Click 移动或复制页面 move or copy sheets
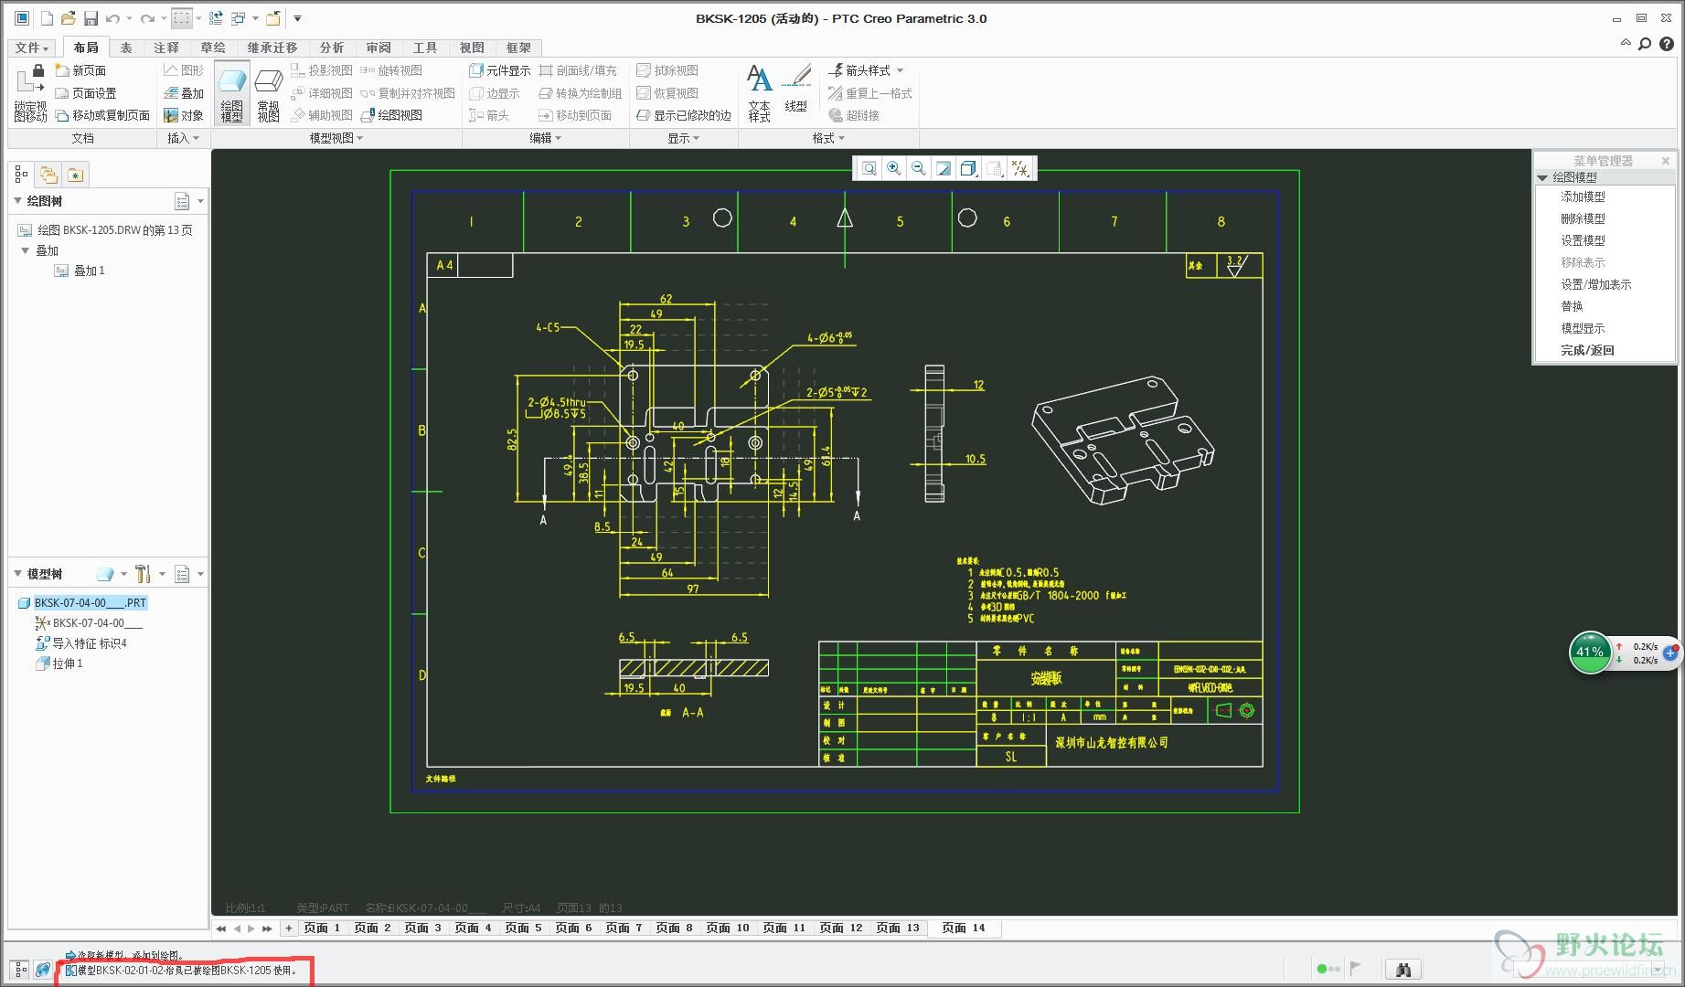The height and width of the screenshot is (987, 1685). pyautogui.click(x=102, y=115)
